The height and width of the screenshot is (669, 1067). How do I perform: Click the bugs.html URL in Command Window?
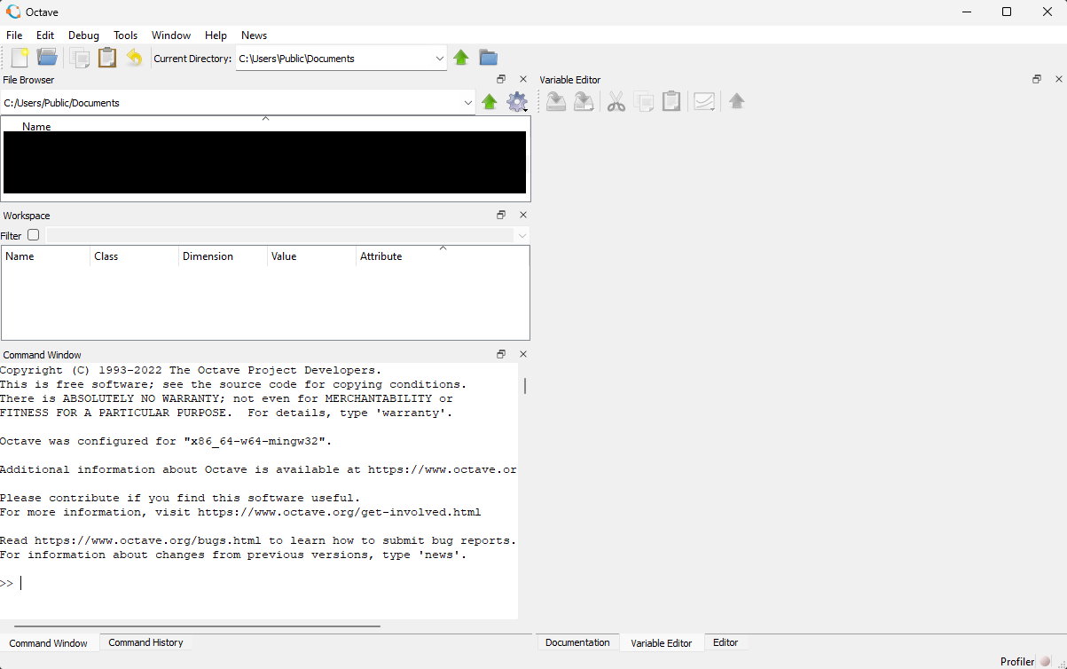(148, 540)
